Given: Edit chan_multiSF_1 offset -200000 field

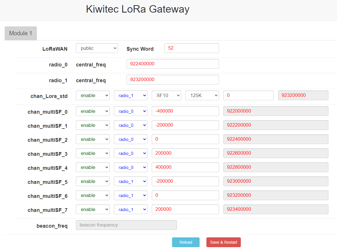Looking at the screenshot, I should [x=185, y=125].
